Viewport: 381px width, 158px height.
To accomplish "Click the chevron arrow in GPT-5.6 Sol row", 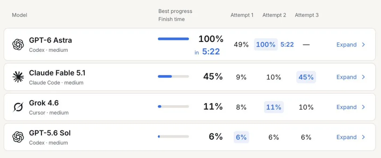I will [363, 137].
